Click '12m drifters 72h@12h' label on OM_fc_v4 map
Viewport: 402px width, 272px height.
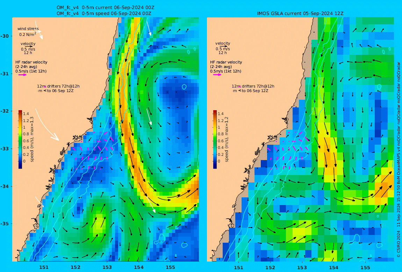pos(58,86)
